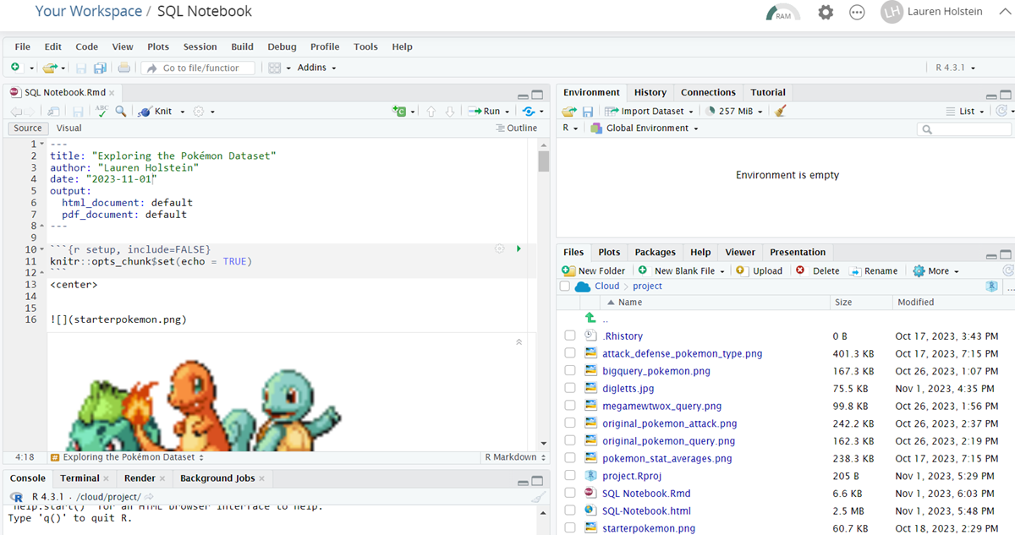
Task: Open the RAM usage gauge in header
Action: point(783,13)
